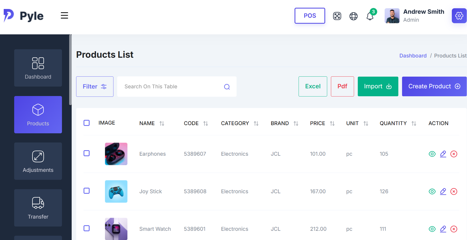Screen dimensions: 467x240
Task: Click the search magnifier icon
Action: coord(227,87)
